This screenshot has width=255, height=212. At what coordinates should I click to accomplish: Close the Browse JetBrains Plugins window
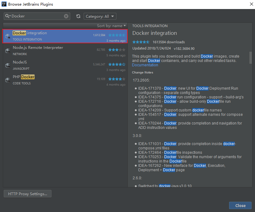click(x=251, y=4)
